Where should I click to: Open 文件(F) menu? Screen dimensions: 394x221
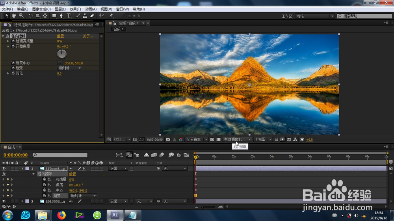point(7,9)
